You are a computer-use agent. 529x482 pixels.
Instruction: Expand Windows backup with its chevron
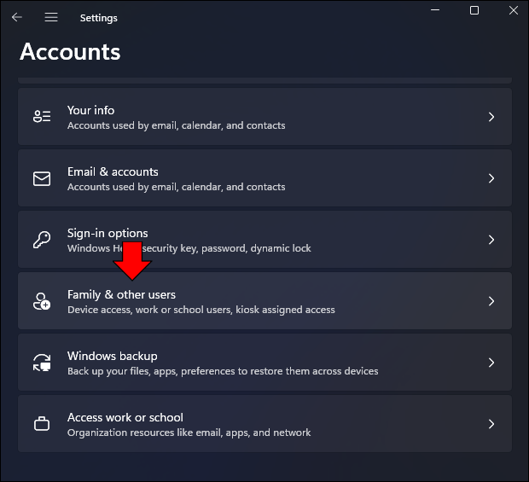coord(491,363)
